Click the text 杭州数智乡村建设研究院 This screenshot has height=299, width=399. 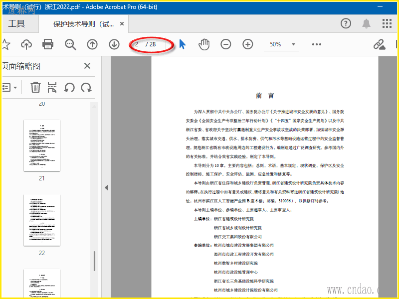(236, 263)
